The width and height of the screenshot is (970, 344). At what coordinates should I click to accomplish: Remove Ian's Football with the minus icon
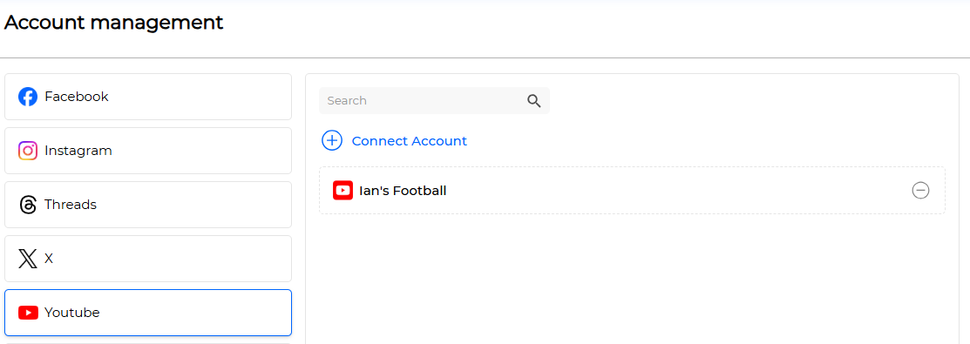click(920, 191)
